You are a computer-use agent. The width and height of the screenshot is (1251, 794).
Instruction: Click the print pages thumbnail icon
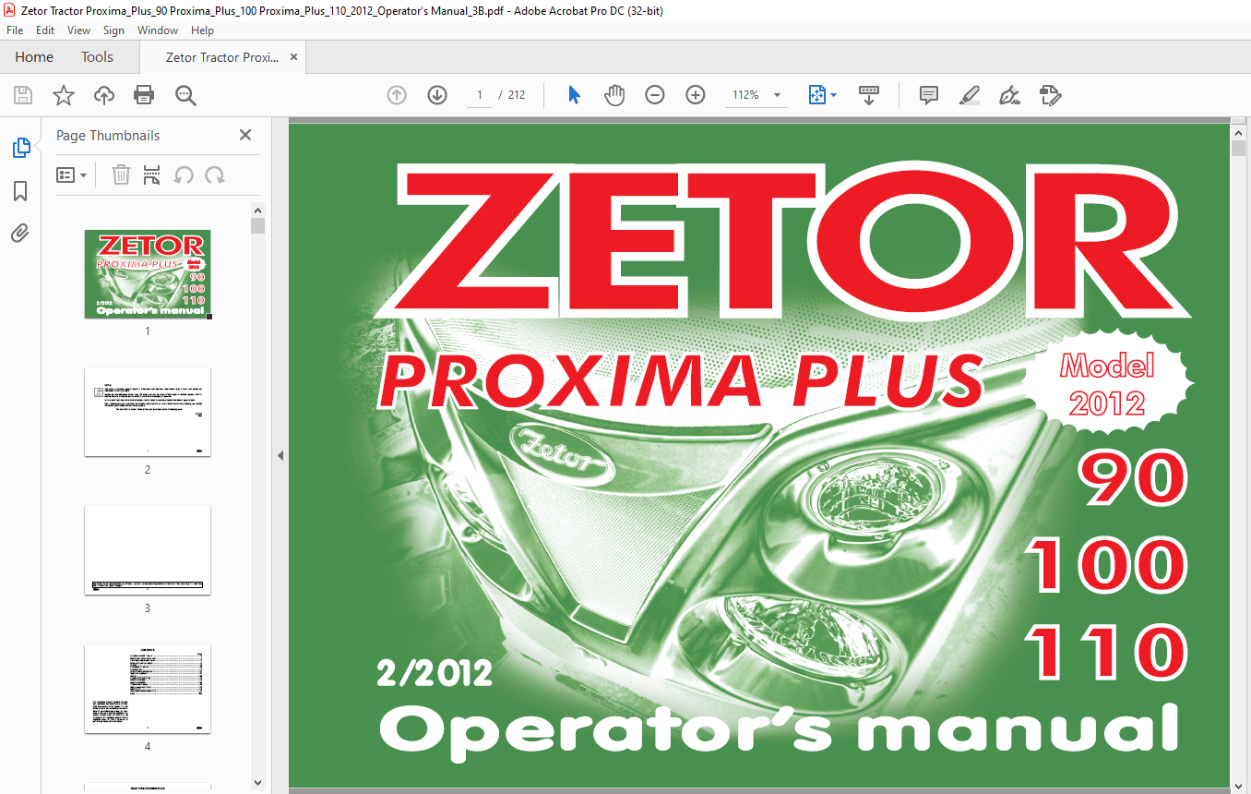152,174
